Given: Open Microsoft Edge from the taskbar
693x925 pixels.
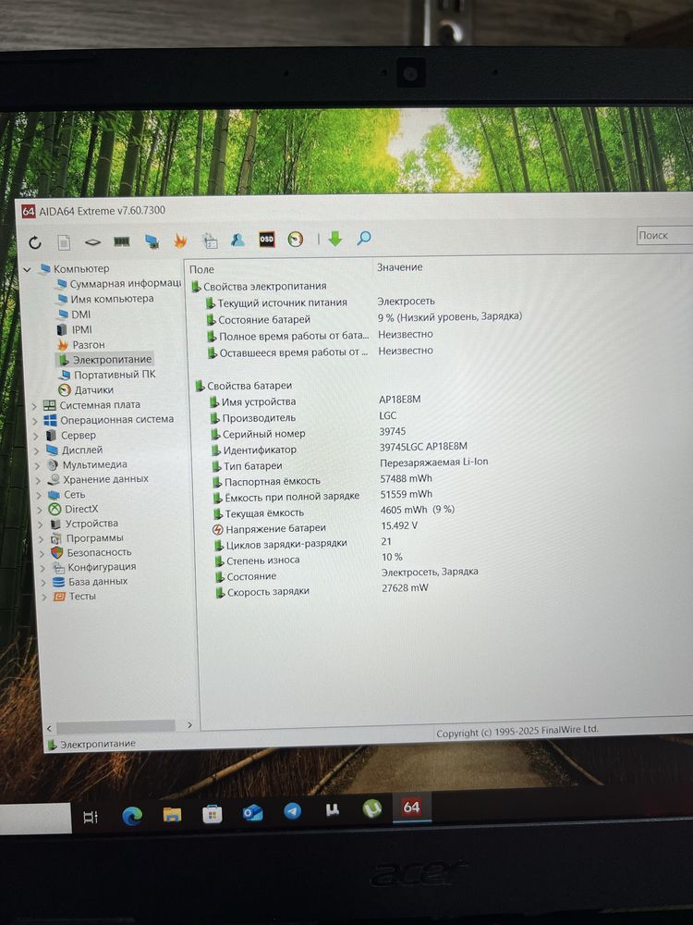Looking at the screenshot, I should point(132,816).
